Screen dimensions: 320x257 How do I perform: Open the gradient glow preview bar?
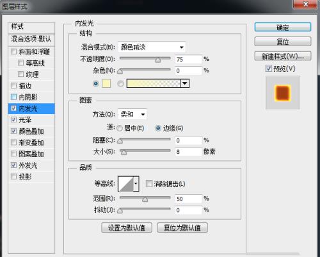pyautogui.click(x=154, y=83)
